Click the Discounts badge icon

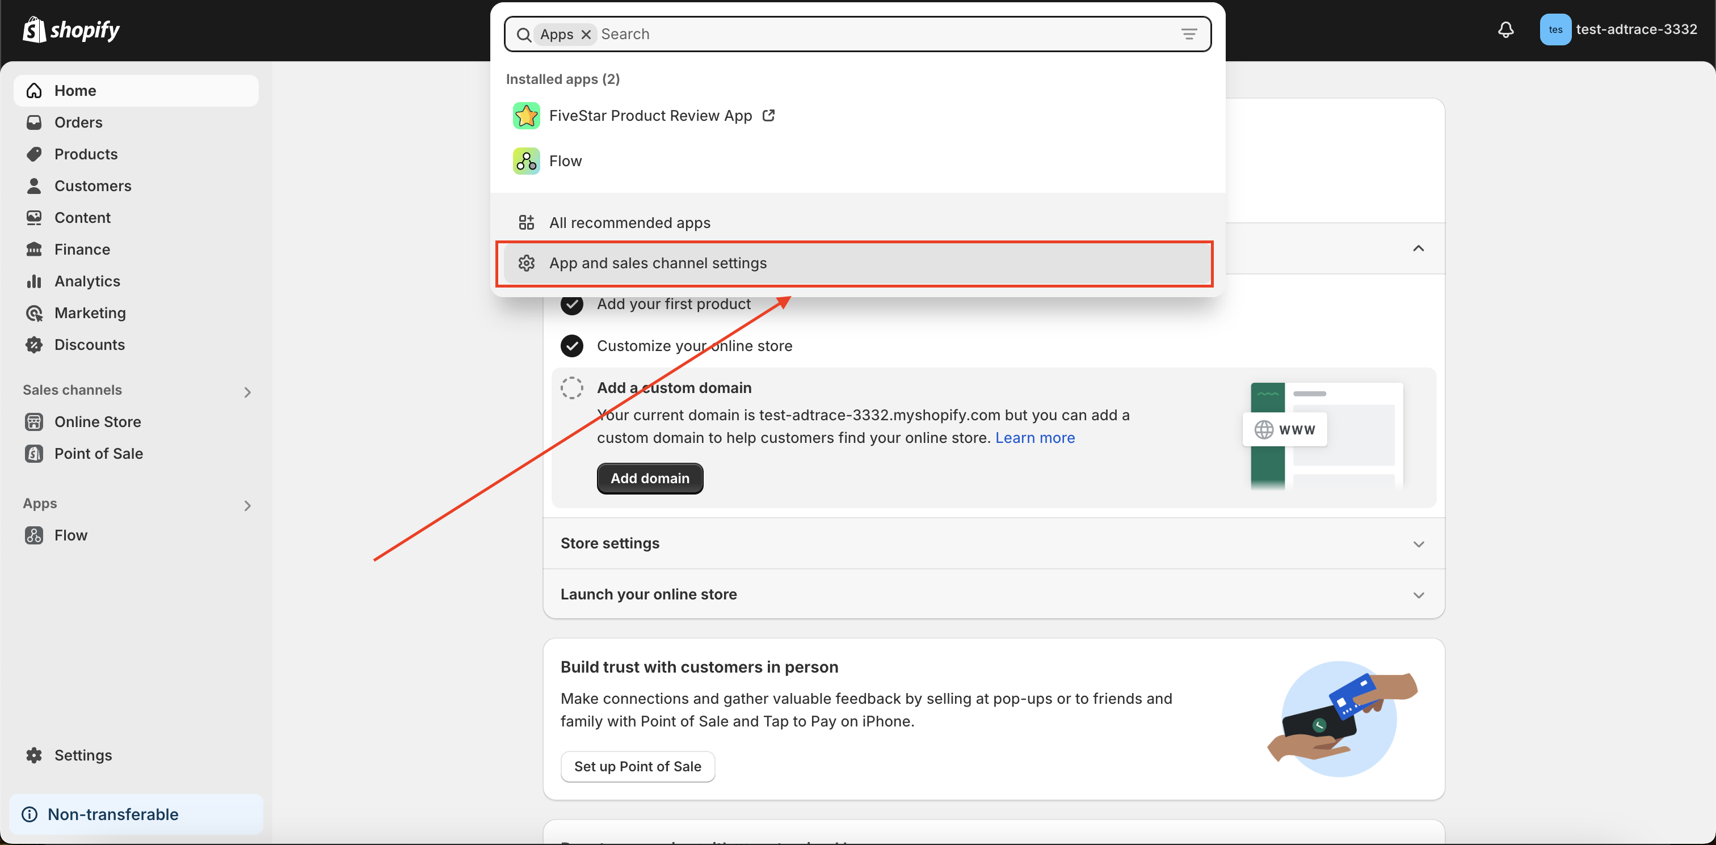[x=34, y=345]
